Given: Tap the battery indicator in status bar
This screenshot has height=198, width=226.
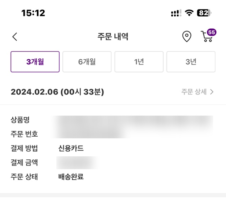Looking at the screenshot, I should coord(204,13).
